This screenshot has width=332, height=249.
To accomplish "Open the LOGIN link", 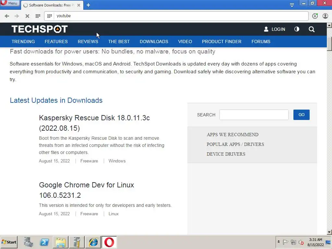I will point(274,29).
